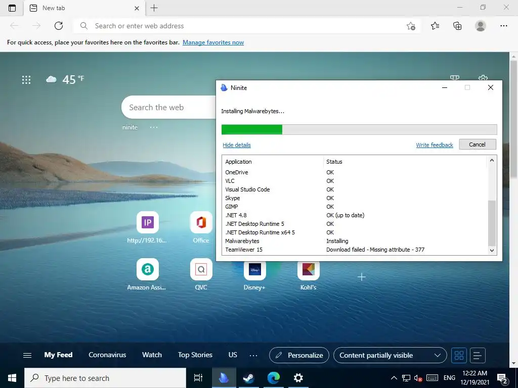
Task: Select the Watch feed tab
Action: click(x=152, y=355)
